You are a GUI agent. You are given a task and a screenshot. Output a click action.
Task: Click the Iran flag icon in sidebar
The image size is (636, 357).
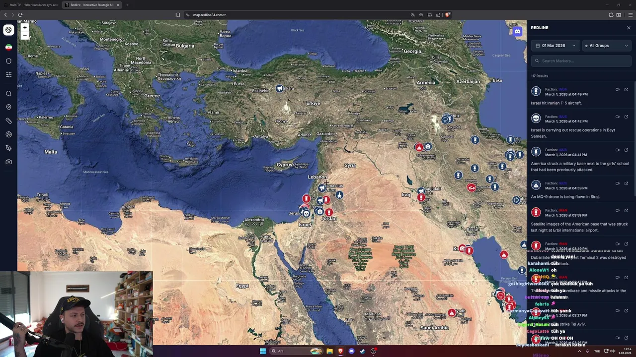pos(8,47)
